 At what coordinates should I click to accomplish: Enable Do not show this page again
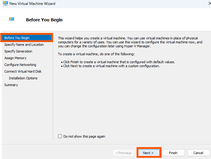point(60,136)
